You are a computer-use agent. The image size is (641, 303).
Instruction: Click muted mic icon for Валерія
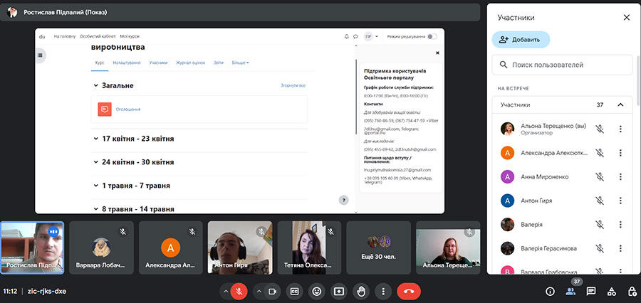pos(599,225)
